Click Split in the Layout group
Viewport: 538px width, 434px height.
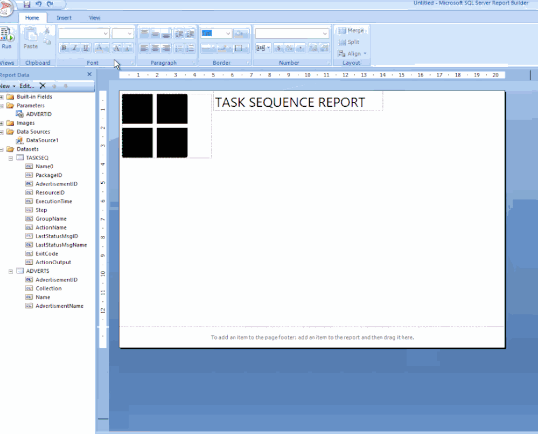[348, 42]
